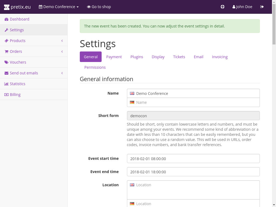Click the General information heading

(x=106, y=79)
